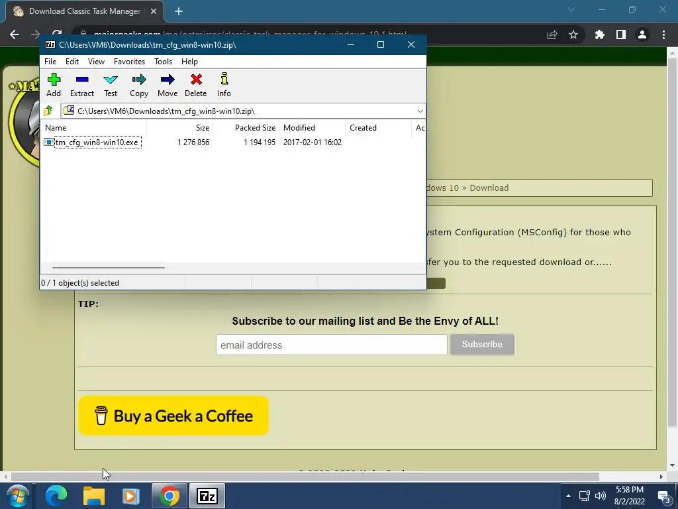
Task: Open File Explorer from the taskbar
Action: coord(94,496)
